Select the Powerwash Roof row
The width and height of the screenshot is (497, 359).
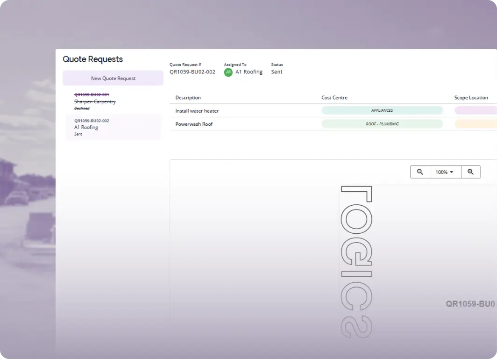[x=194, y=124]
